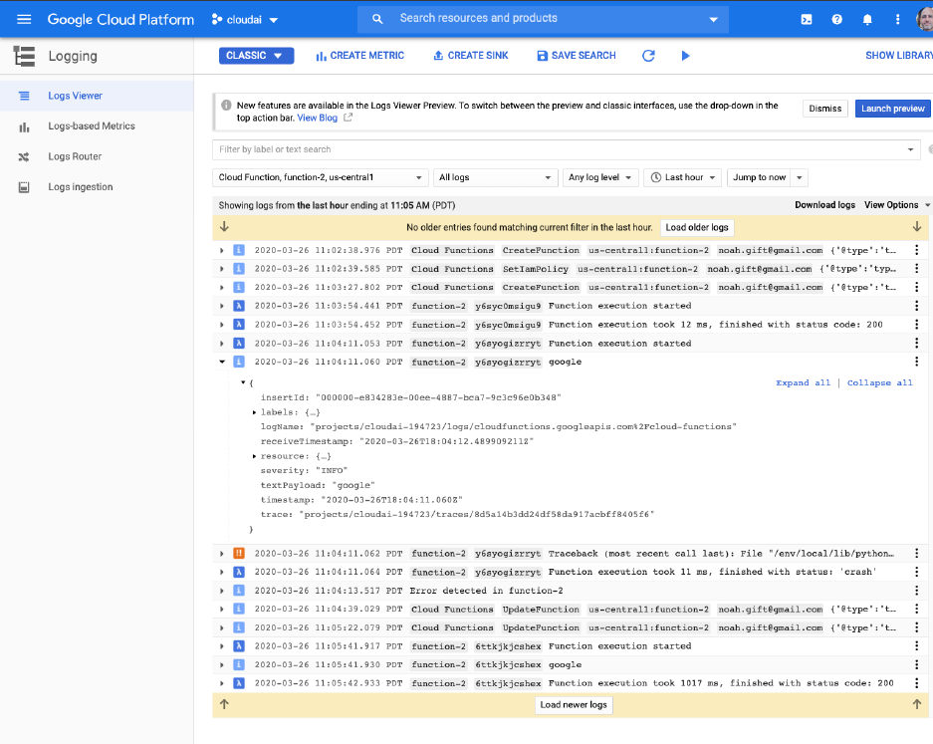This screenshot has height=744, width=933.
Task: Select Logs-based Metrics in sidebar
Action: 97,126
